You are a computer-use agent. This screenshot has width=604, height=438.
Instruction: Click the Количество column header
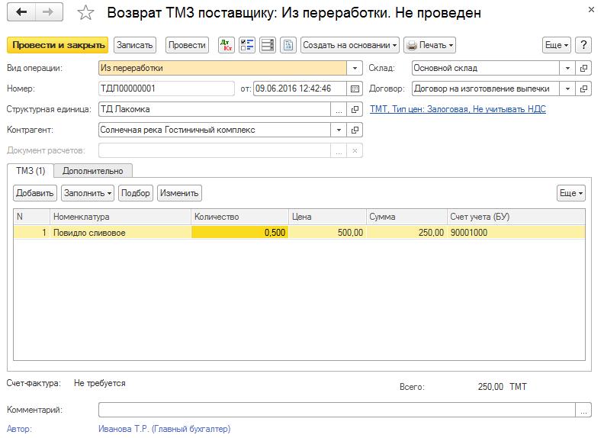tap(239, 217)
